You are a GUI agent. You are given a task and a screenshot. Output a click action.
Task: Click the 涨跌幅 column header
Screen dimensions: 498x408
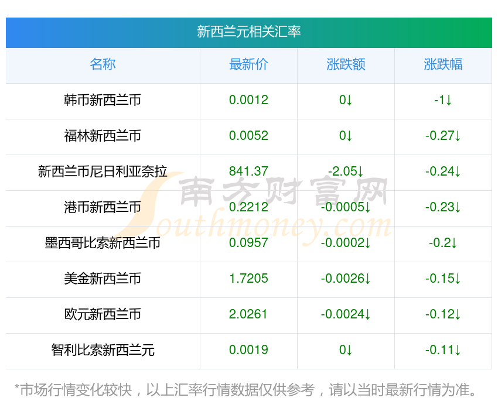click(443, 64)
